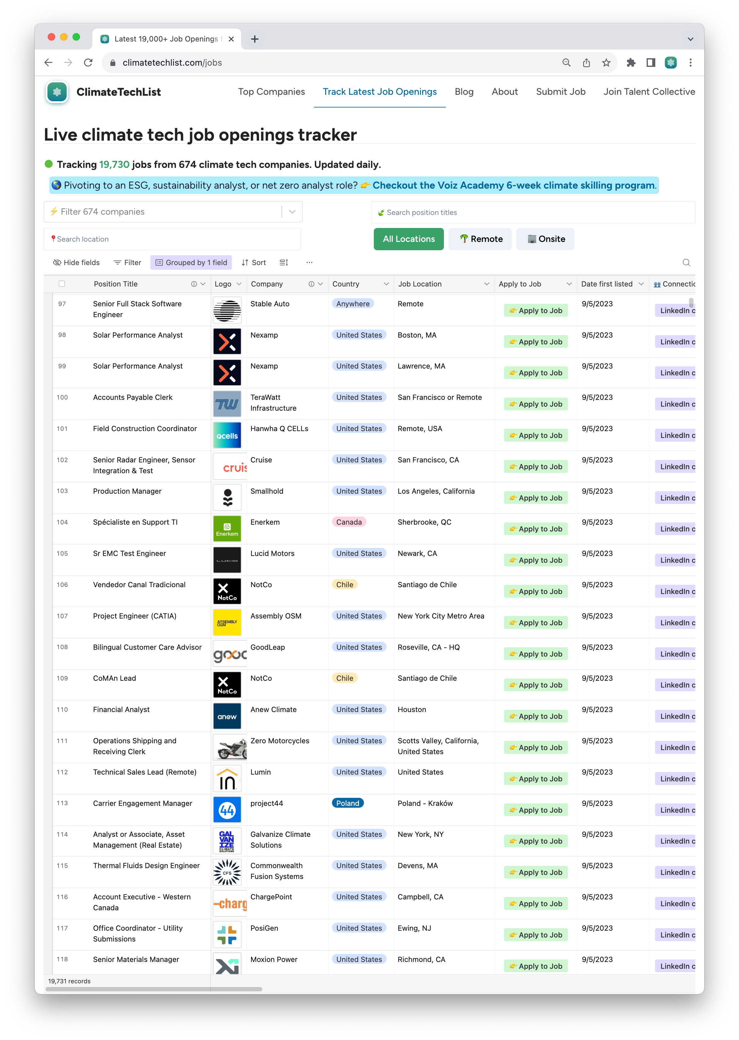Click Hide fields in table toolbar
Viewport: 739px width, 1040px height.
[x=77, y=262]
